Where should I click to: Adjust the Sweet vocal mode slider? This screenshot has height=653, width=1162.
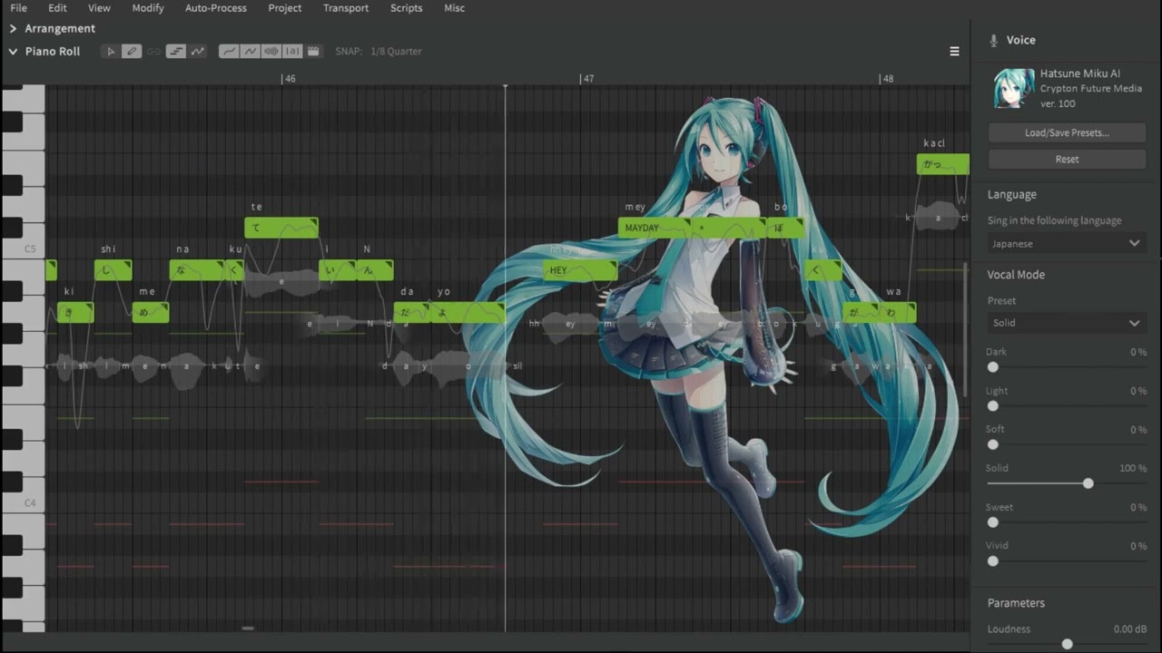993,522
